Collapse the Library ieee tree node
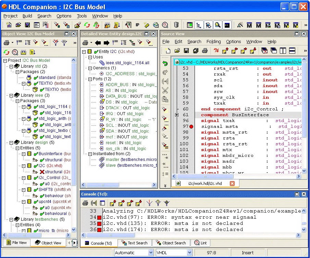Viewport: 310px width, 258px height. pyautogui.click(x=11, y=95)
